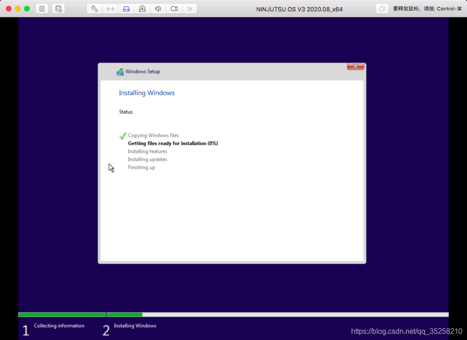
Task: Expand more toolbar items chevron
Action: point(190,9)
